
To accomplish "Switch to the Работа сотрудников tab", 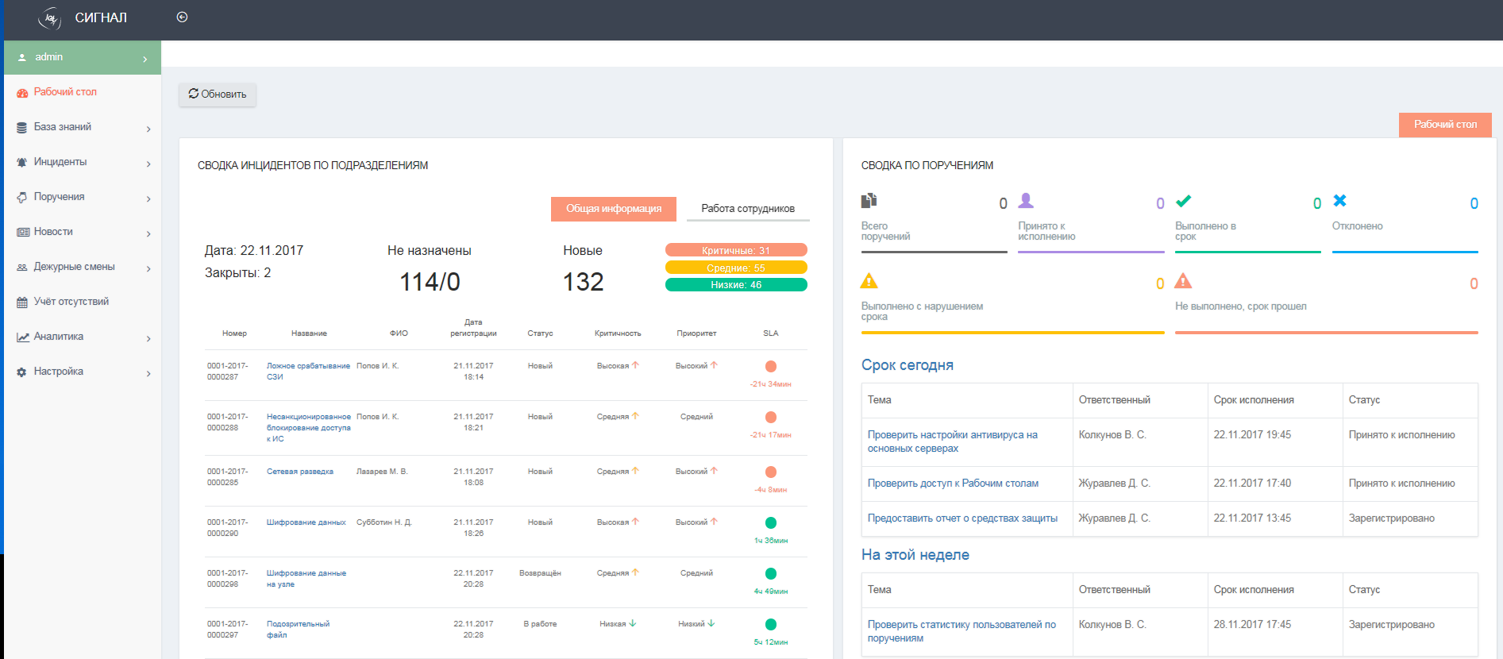I will point(747,209).
